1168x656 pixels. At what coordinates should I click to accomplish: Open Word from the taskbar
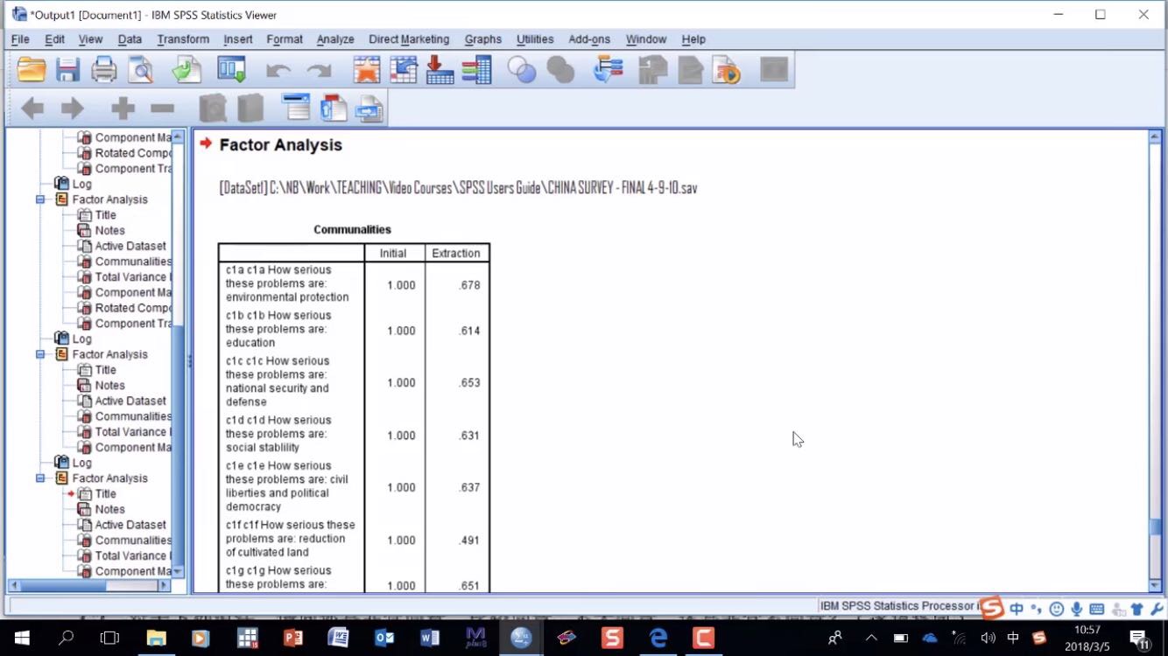pyautogui.click(x=430, y=638)
